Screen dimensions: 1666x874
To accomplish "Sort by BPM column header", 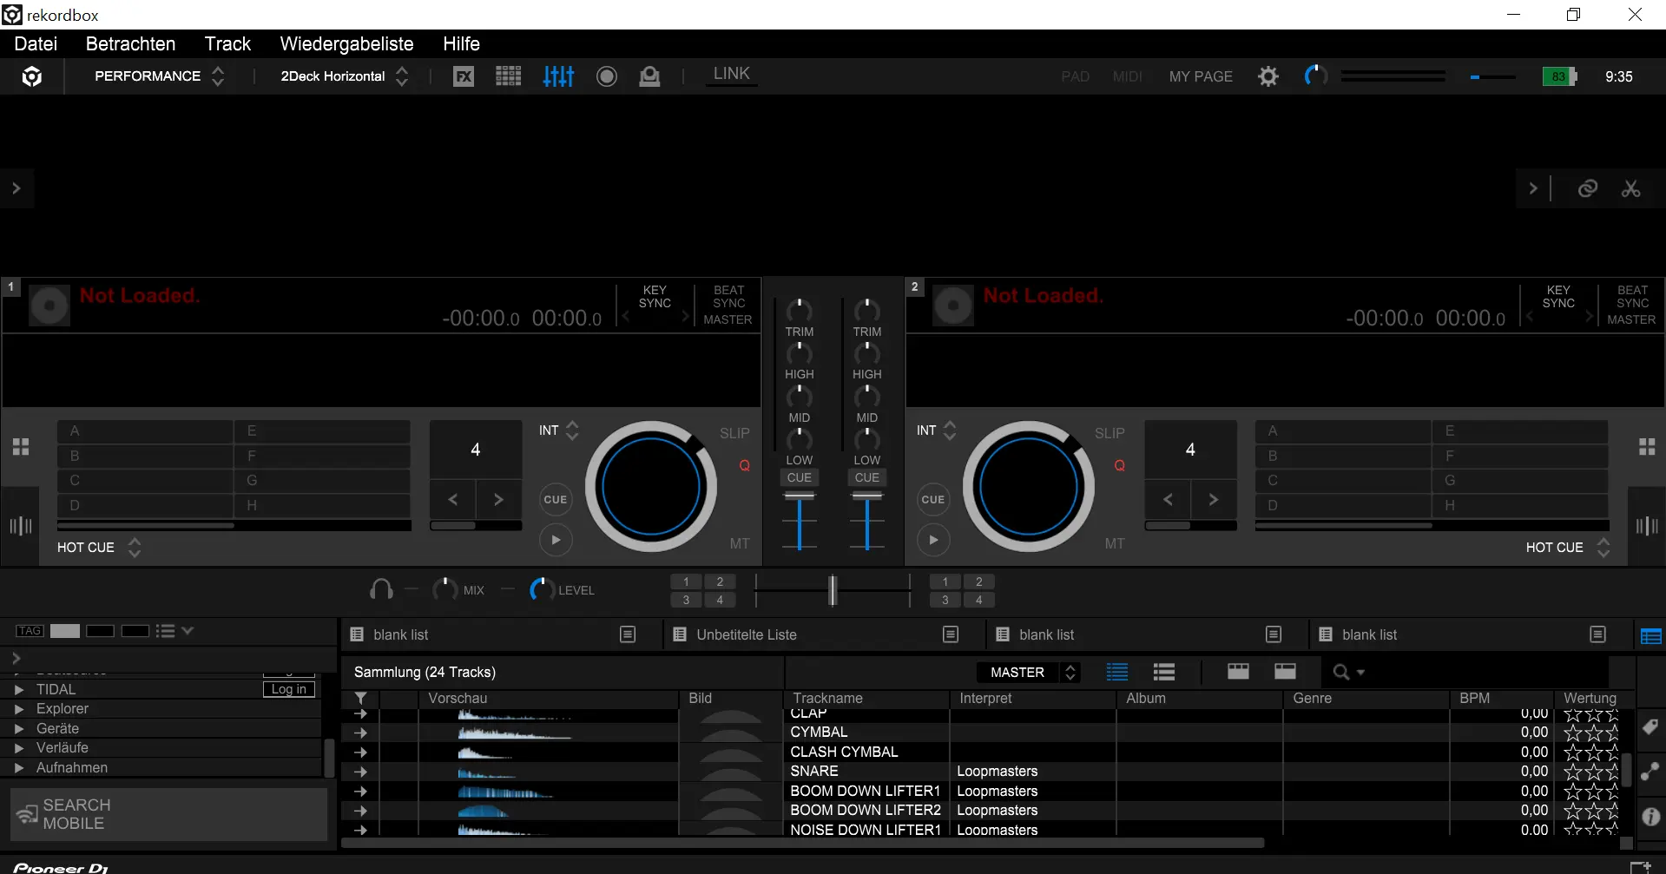I will tap(1474, 698).
